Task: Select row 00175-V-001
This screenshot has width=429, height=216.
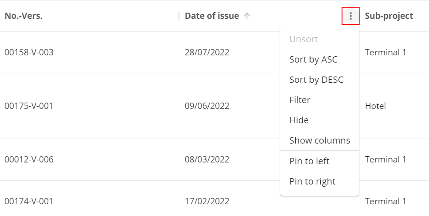Action: tap(29, 106)
